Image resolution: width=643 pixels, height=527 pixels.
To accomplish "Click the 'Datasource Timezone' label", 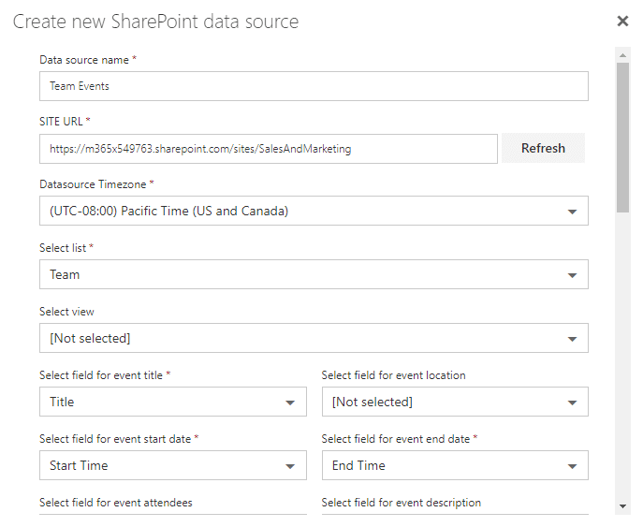I will click(x=93, y=184).
